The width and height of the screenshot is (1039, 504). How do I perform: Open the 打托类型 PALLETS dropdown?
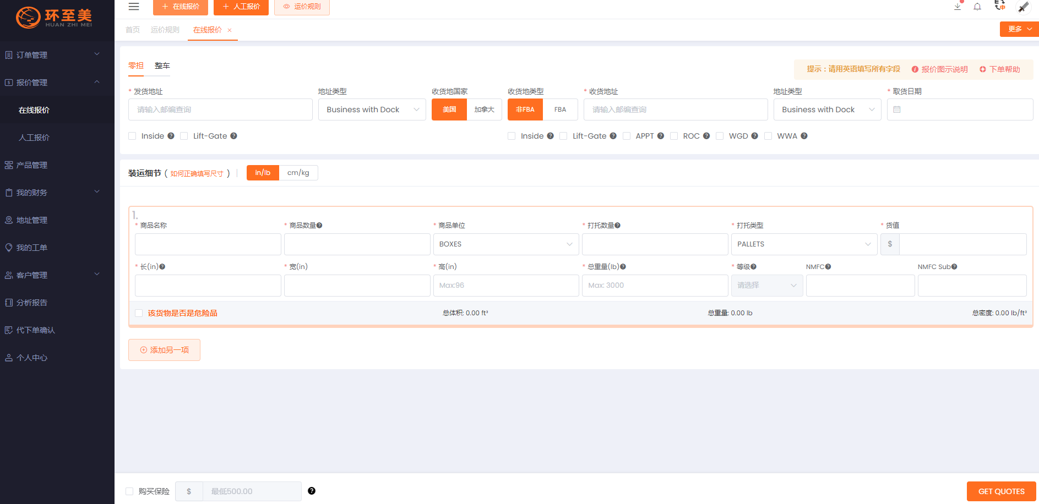click(803, 244)
